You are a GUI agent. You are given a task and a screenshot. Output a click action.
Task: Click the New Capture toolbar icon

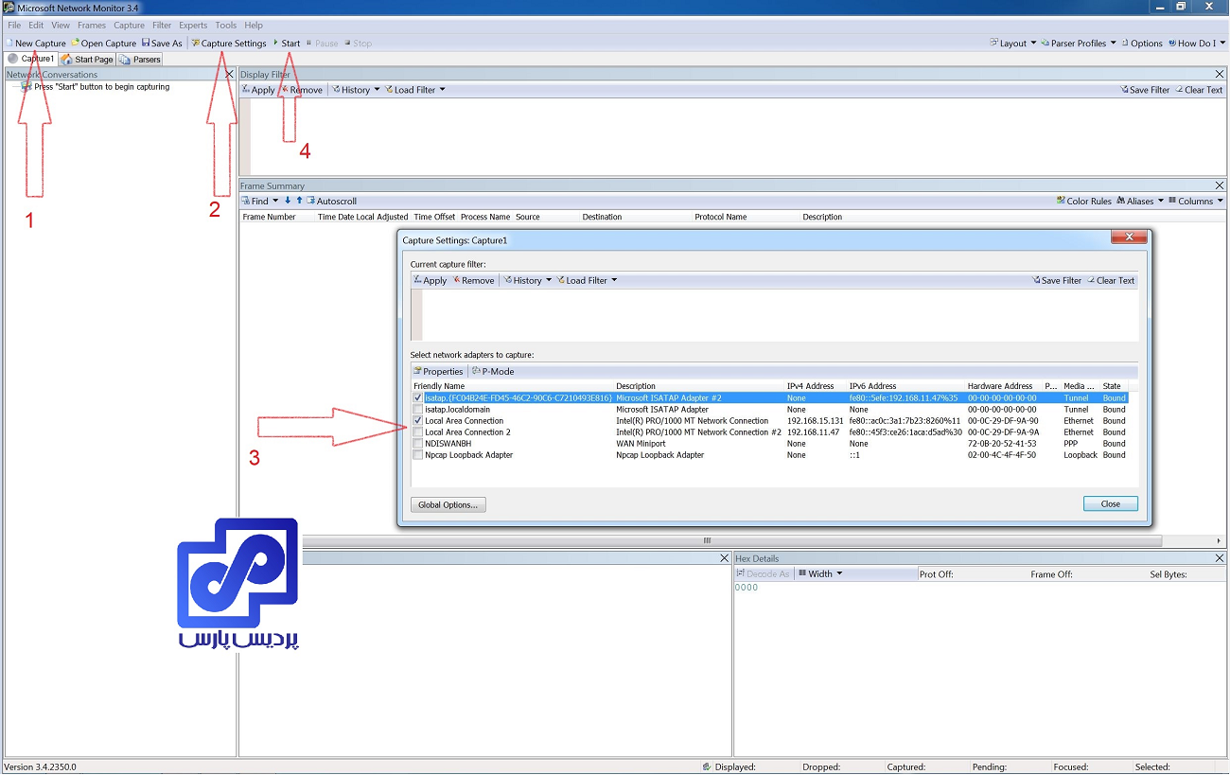[x=36, y=44]
